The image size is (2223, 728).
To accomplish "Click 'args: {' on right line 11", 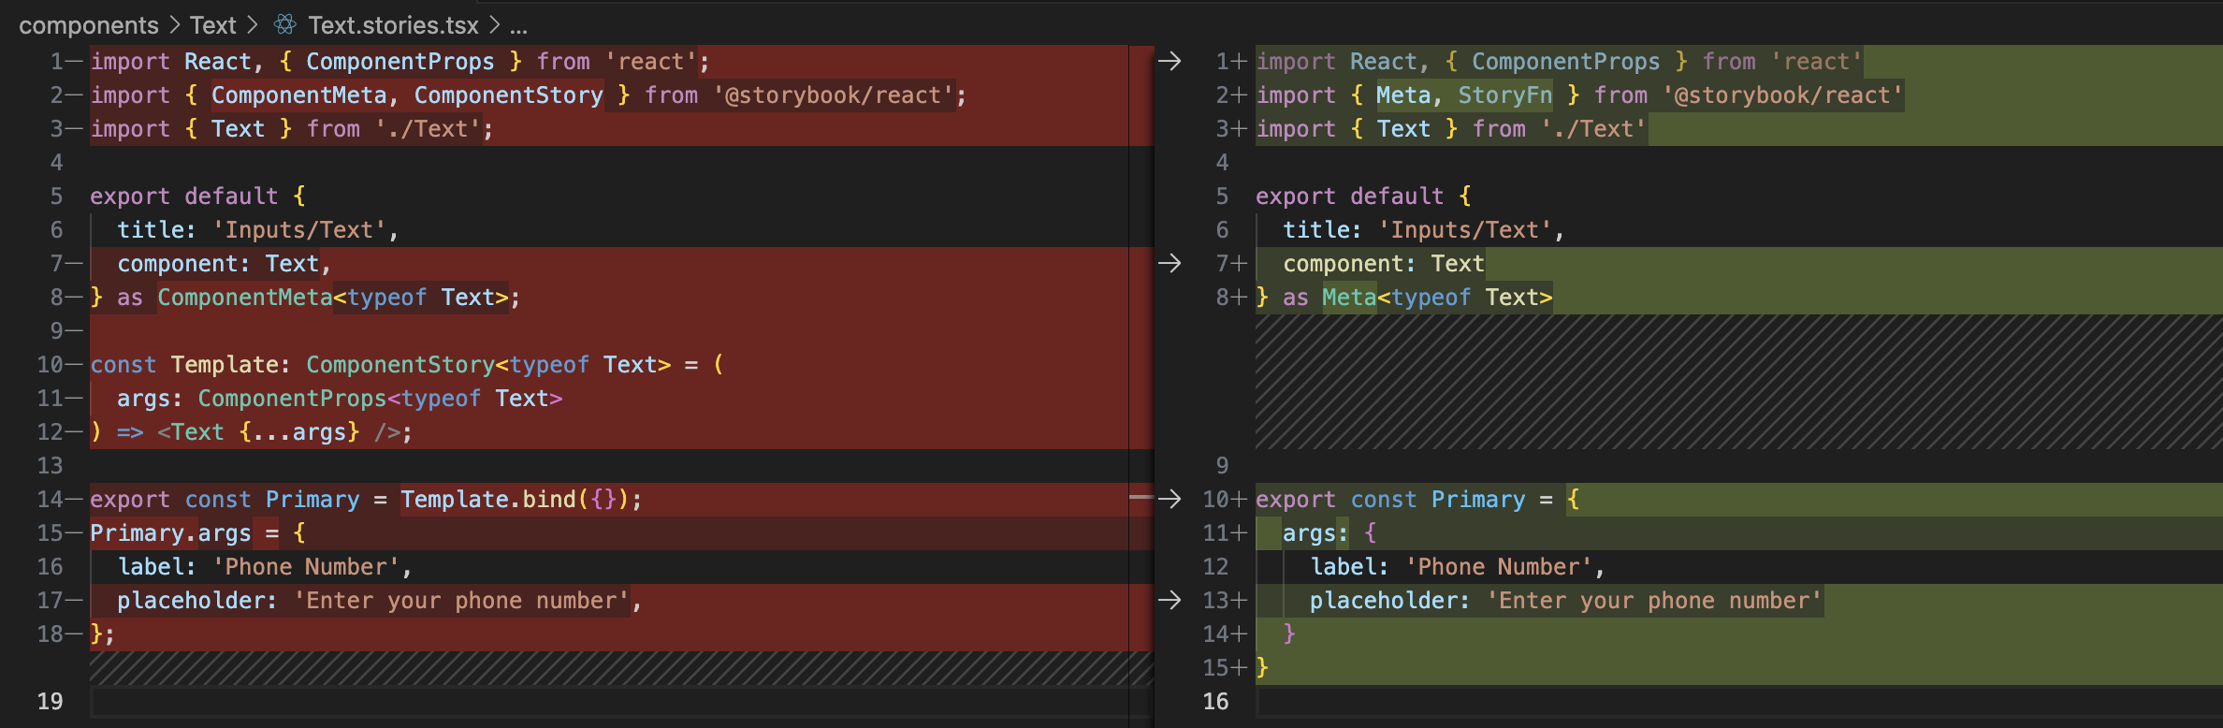I will pyautogui.click(x=1329, y=533).
